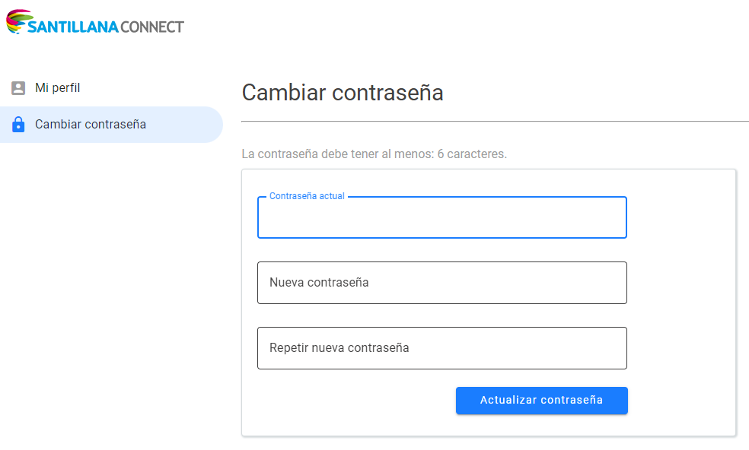The width and height of the screenshot is (749, 450).
Task: Click the Cambiar contraseña page heading
Action: point(343,93)
